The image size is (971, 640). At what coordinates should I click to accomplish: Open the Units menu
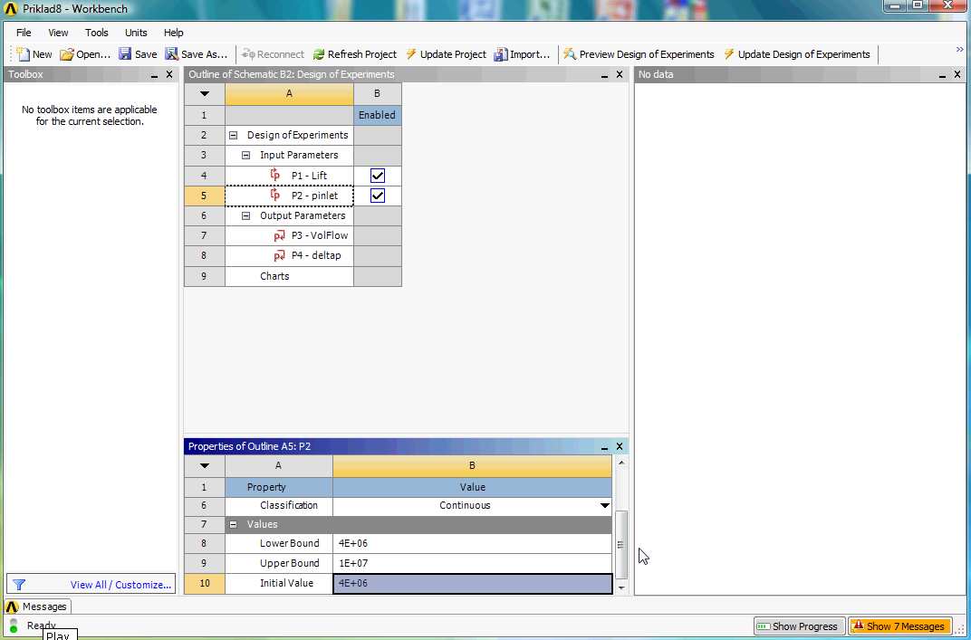point(136,33)
